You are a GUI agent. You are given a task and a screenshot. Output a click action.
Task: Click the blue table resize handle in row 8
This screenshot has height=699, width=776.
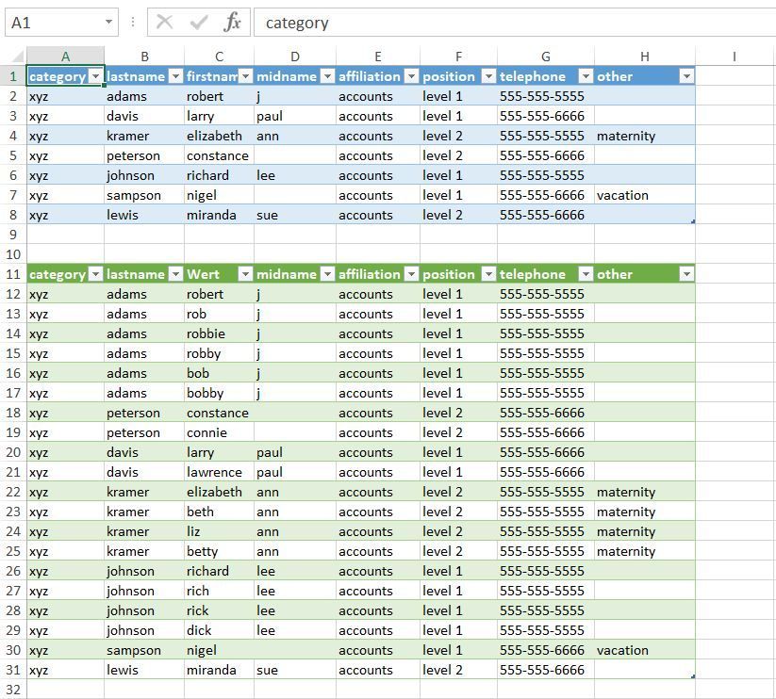click(693, 221)
